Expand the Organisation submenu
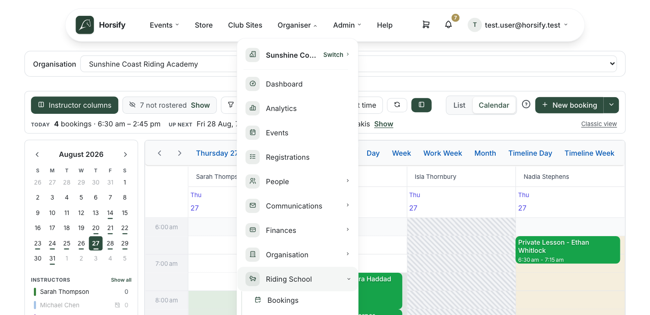Image resolution: width=650 pixels, height=315 pixels. [348, 254]
